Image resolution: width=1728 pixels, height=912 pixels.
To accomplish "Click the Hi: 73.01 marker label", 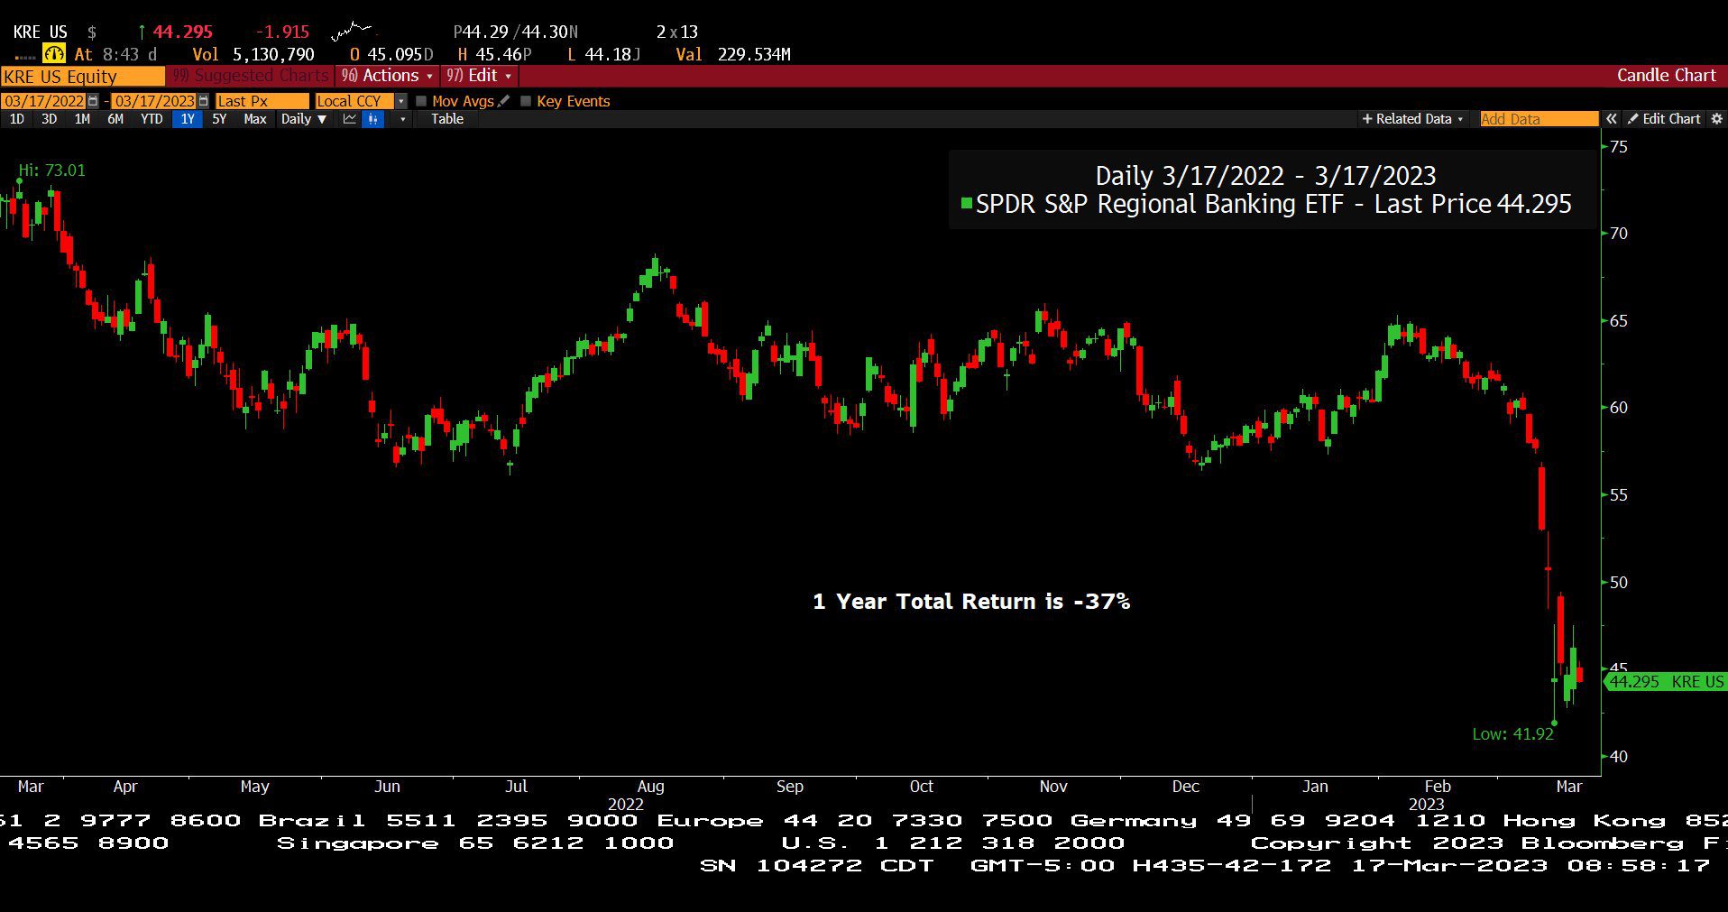I will point(52,170).
